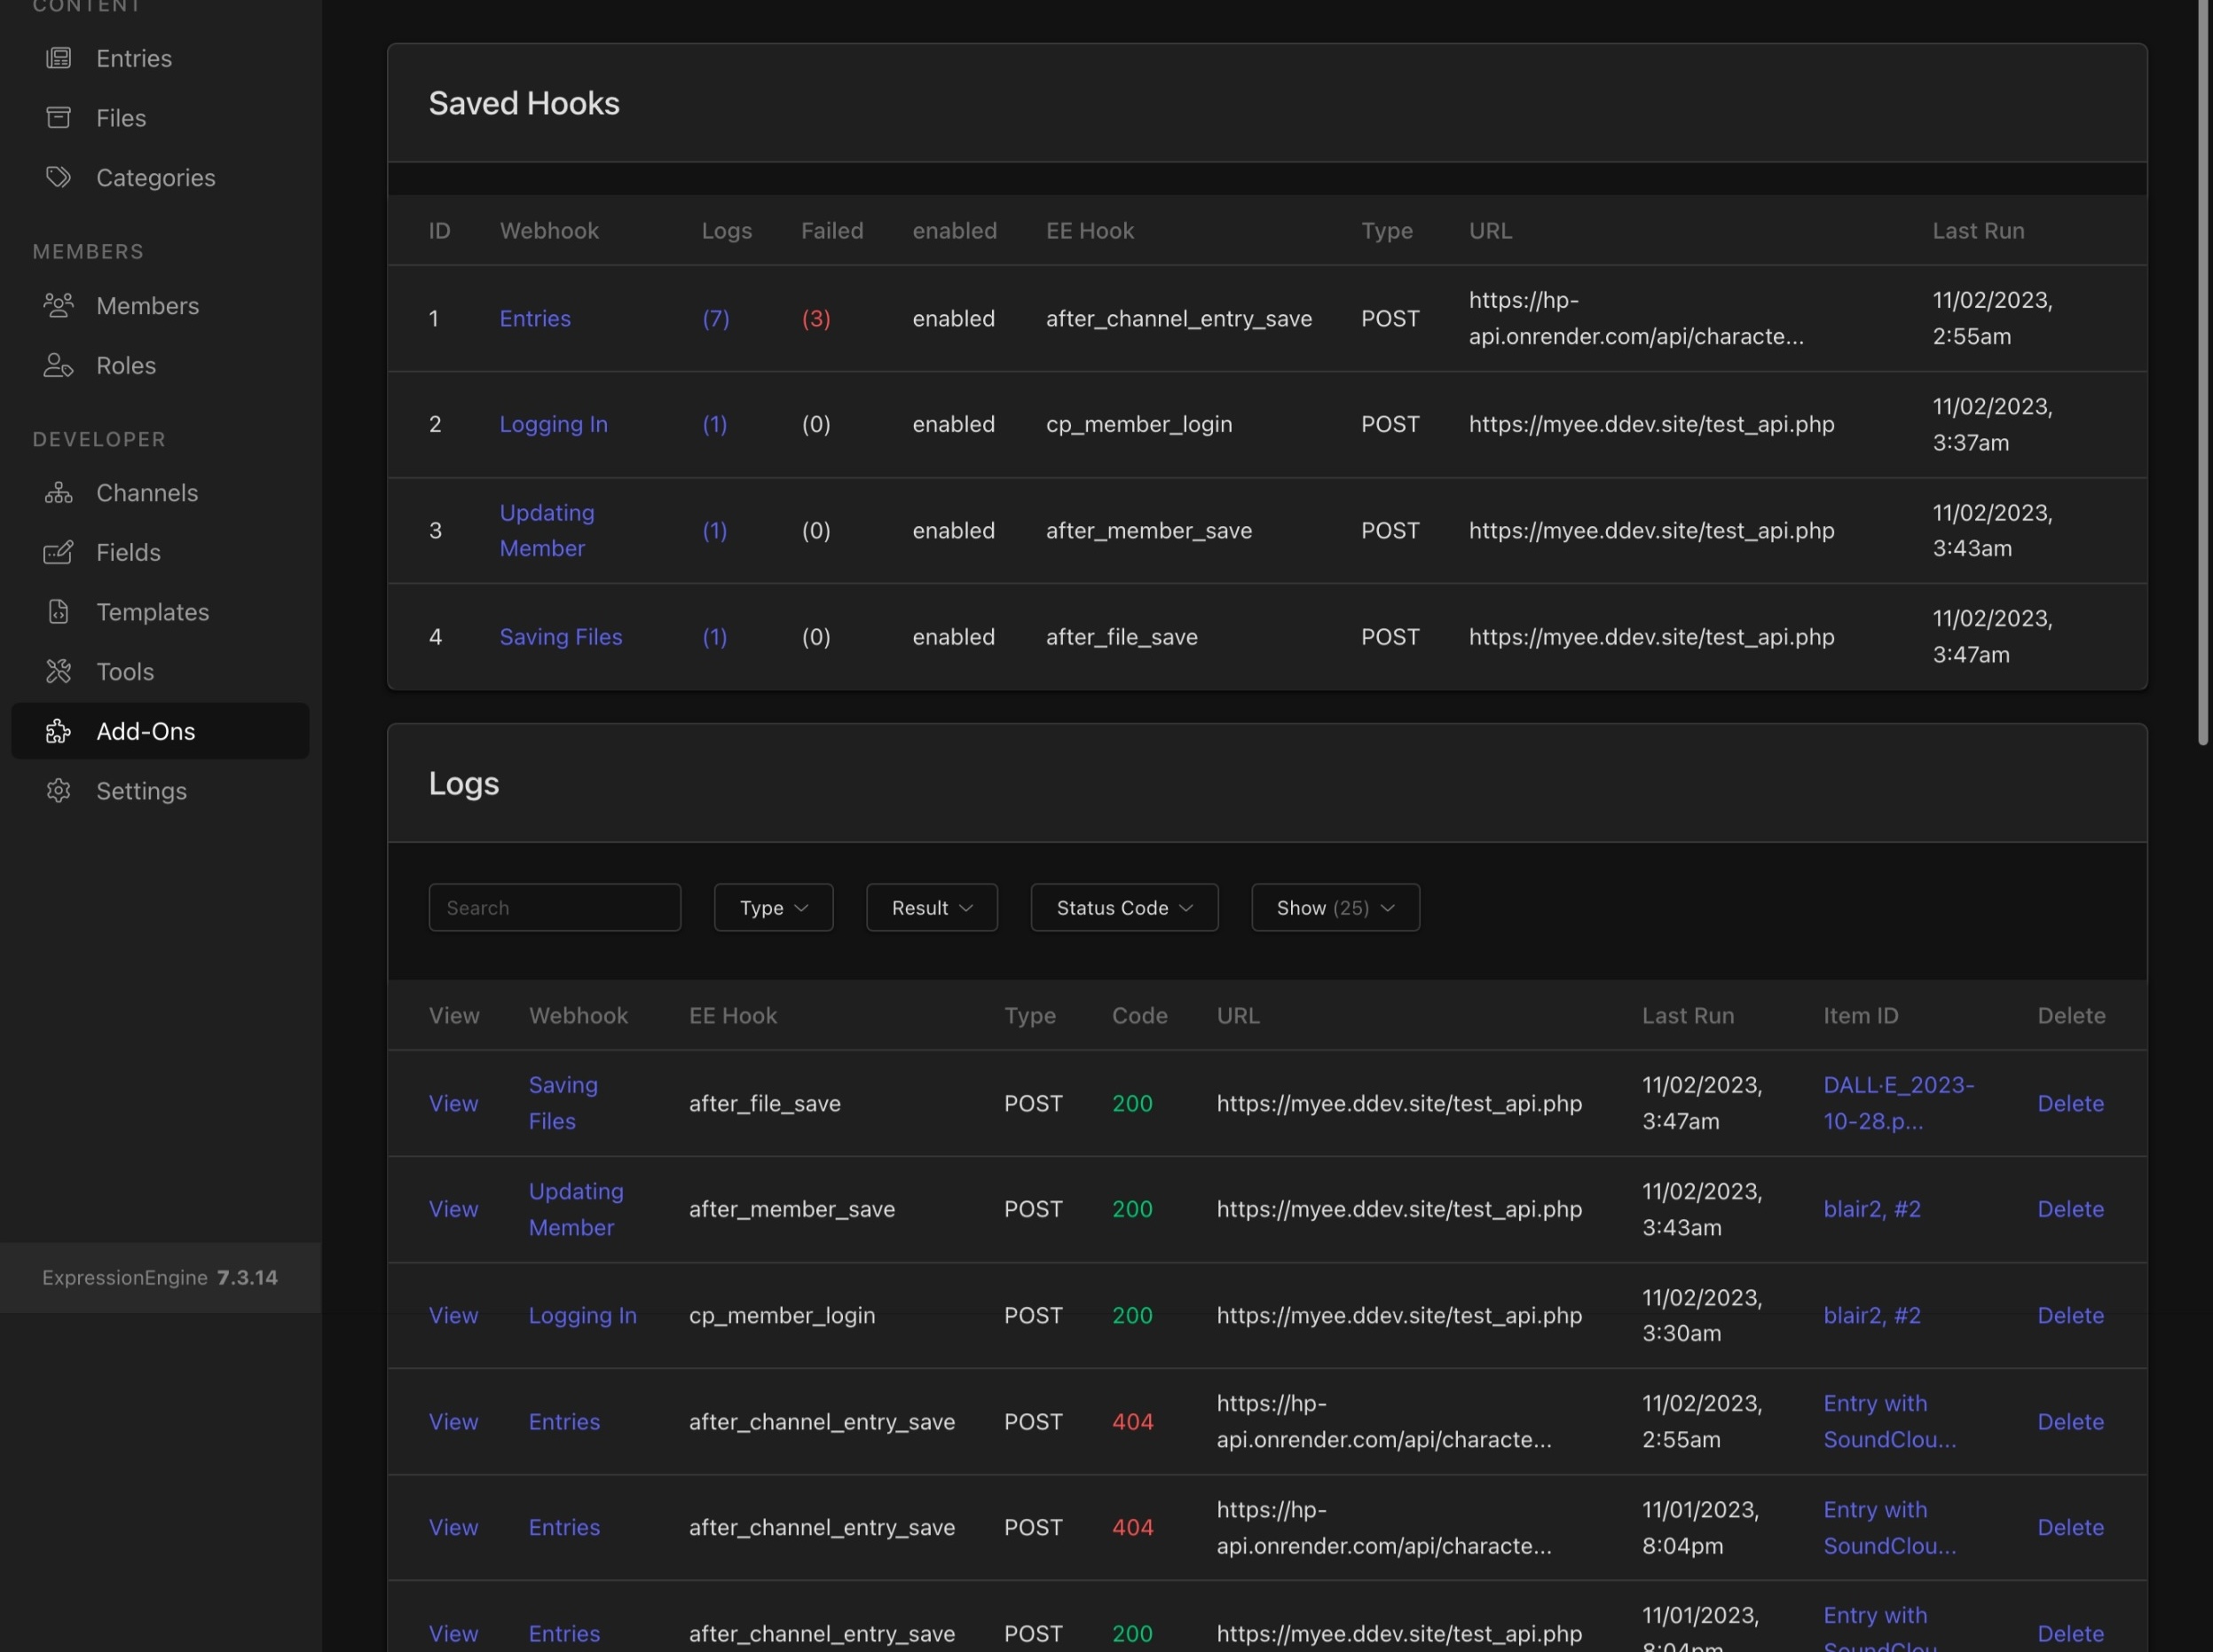The width and height of the screenshot is (2213, 1652).
Task: Click the Code column header in Logs
Action: 1139,1015
